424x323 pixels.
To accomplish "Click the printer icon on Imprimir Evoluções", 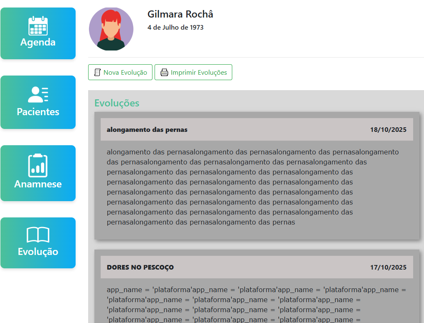I will pyautogui.click(x=164, y=72).
